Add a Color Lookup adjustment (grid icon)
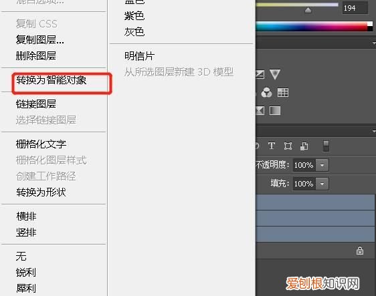This screenshot has width=376, height=296. (x=283, y=92)
